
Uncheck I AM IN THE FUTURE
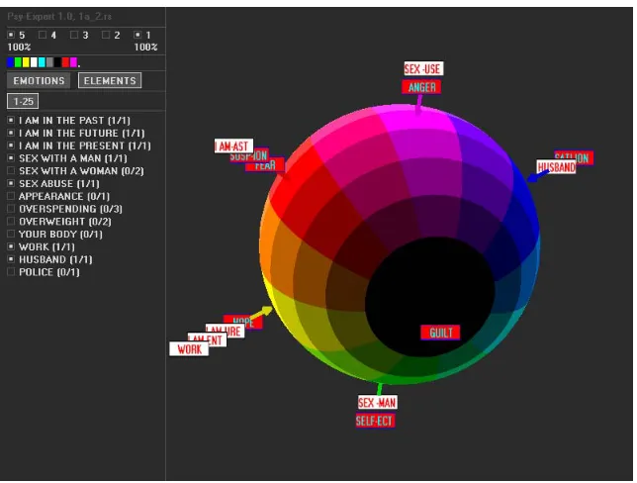pos(12,133)
